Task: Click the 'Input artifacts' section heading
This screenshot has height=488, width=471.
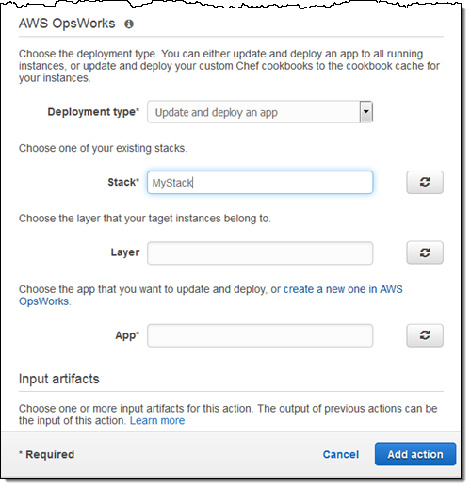Action: tap(59, 379)
